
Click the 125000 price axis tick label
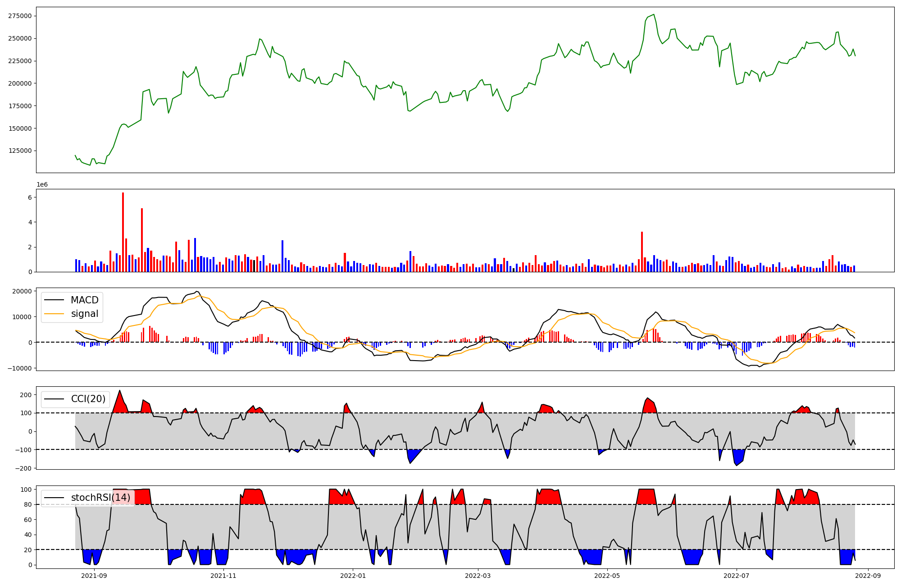[x=20, y=151]
